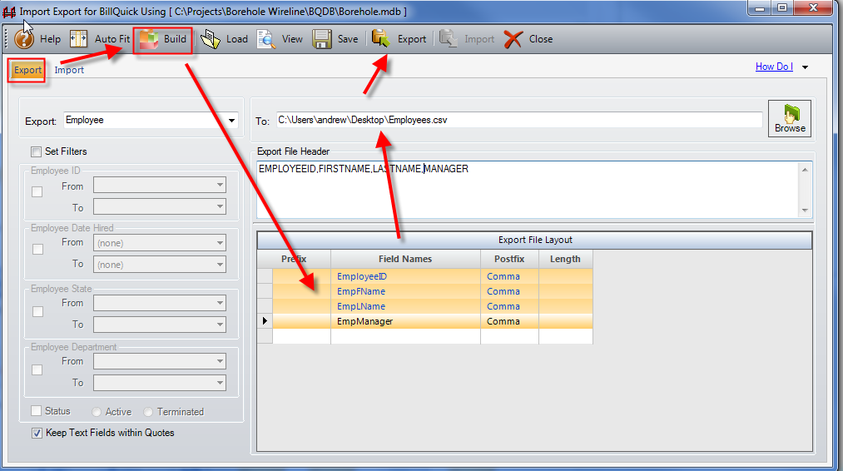Open Help from the toolbar question-mark icon
Image resolution: width=843 pixels, height=471 pixels.
(x=24, y=39)
